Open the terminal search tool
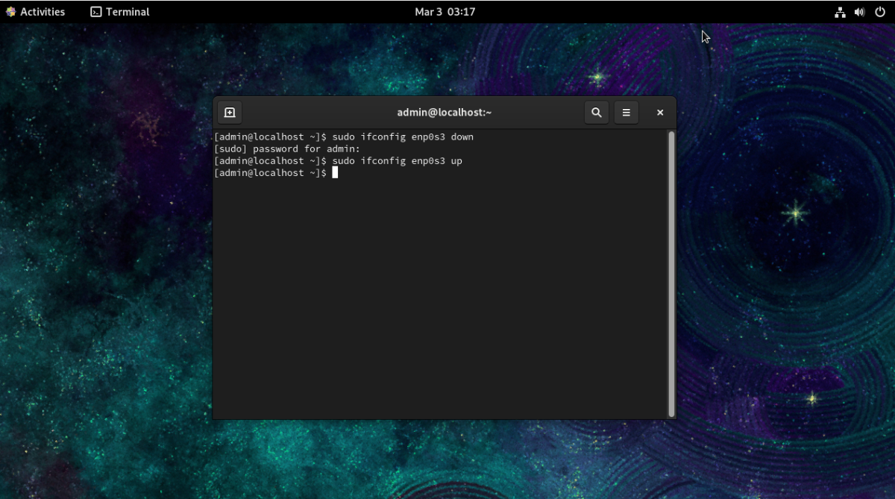Image resolution: width=895 pixels, height=499 pixels. click(x=596, y=113)
